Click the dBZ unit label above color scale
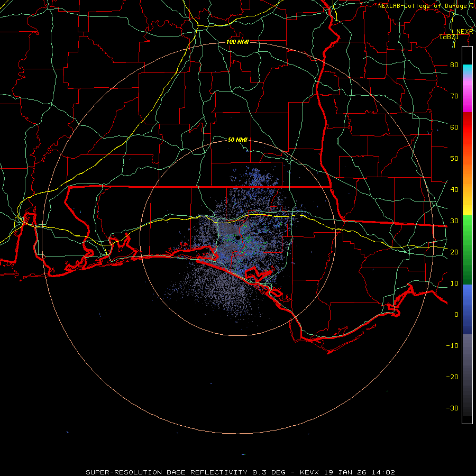 (449, 37)
